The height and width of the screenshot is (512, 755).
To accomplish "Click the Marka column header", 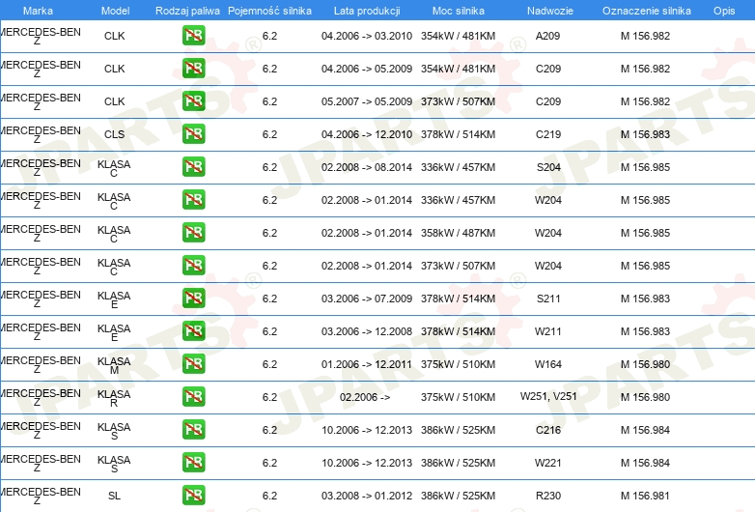I will (38, 11).
